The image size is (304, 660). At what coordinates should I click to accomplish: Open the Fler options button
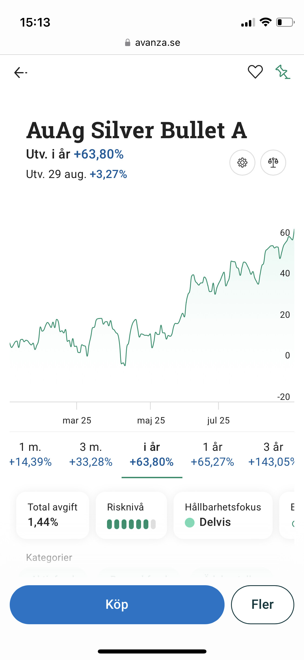click(x=262, y=604)
